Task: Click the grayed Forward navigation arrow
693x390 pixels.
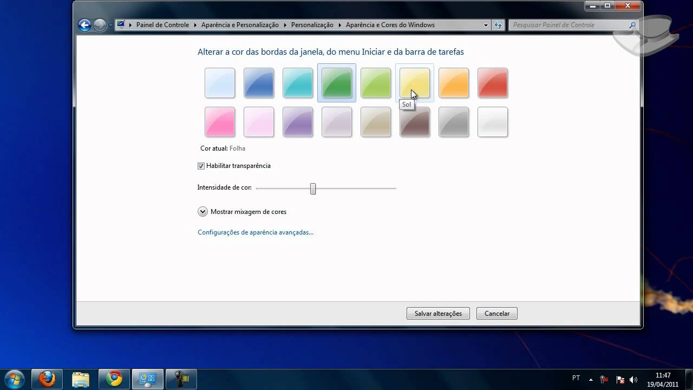Action: (x=100, y=25)
